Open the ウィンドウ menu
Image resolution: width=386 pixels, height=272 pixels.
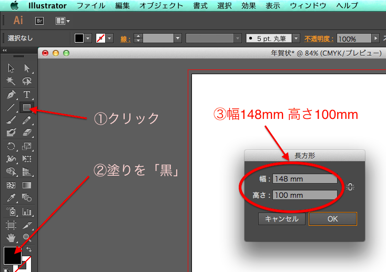[308, 6]
